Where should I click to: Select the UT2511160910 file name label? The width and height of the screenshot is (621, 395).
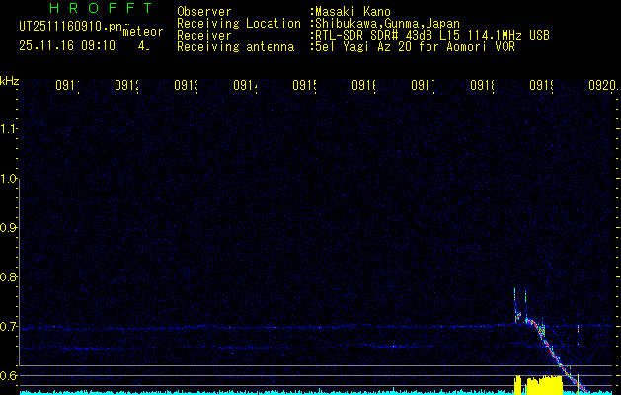coord(68,28)
